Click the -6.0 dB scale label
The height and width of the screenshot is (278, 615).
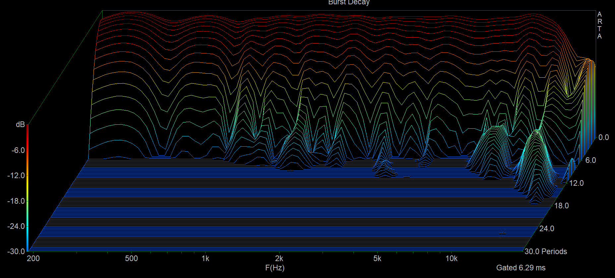click(x=18, y=150)
